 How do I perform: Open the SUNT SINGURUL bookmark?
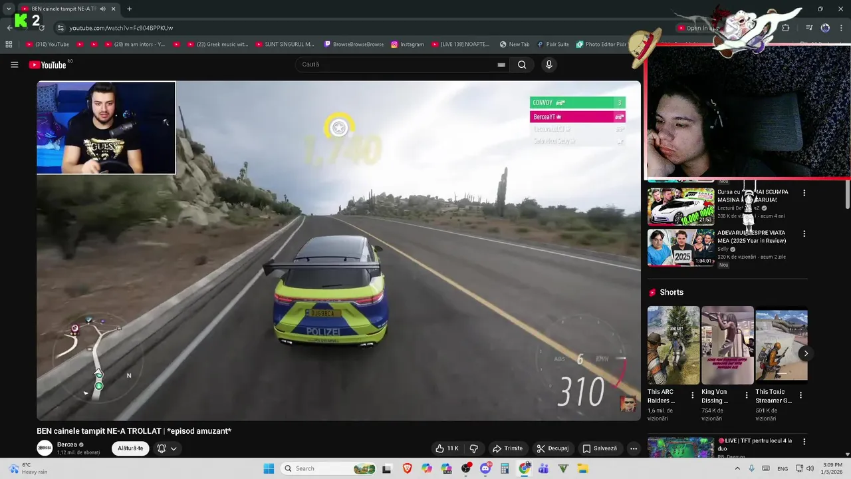tap(285, 45)
